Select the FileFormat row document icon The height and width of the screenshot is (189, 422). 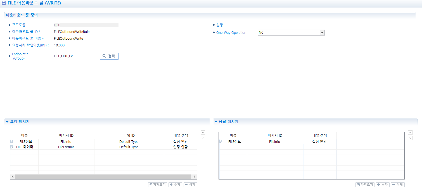pos(12,147)
